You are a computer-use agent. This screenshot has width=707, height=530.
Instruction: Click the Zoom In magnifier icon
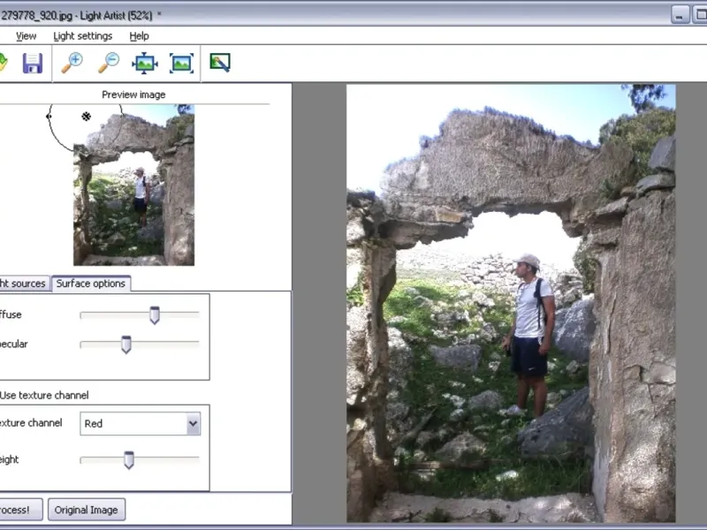72,63
